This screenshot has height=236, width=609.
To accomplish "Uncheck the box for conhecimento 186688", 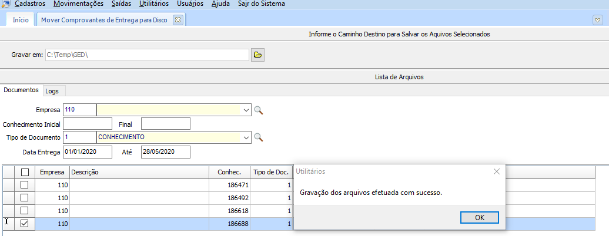I will (25, 223).
